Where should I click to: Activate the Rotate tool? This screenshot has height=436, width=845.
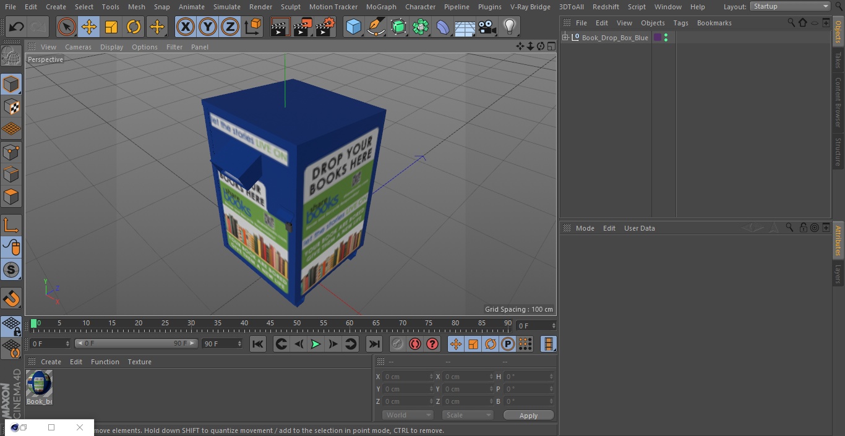(x=134, y=27)
